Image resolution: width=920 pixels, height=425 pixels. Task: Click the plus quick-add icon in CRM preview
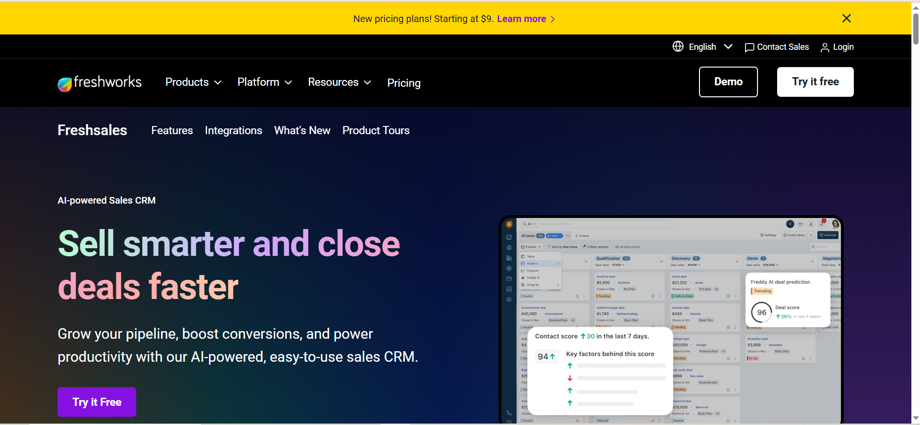point(790,224)
